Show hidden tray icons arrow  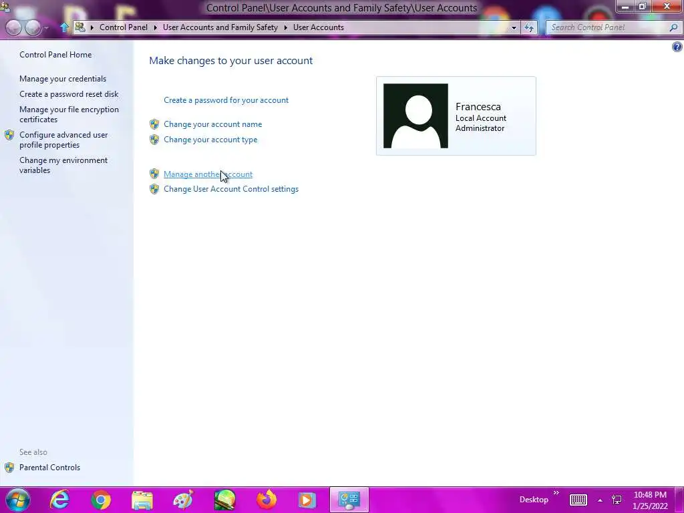coord(601,500)
